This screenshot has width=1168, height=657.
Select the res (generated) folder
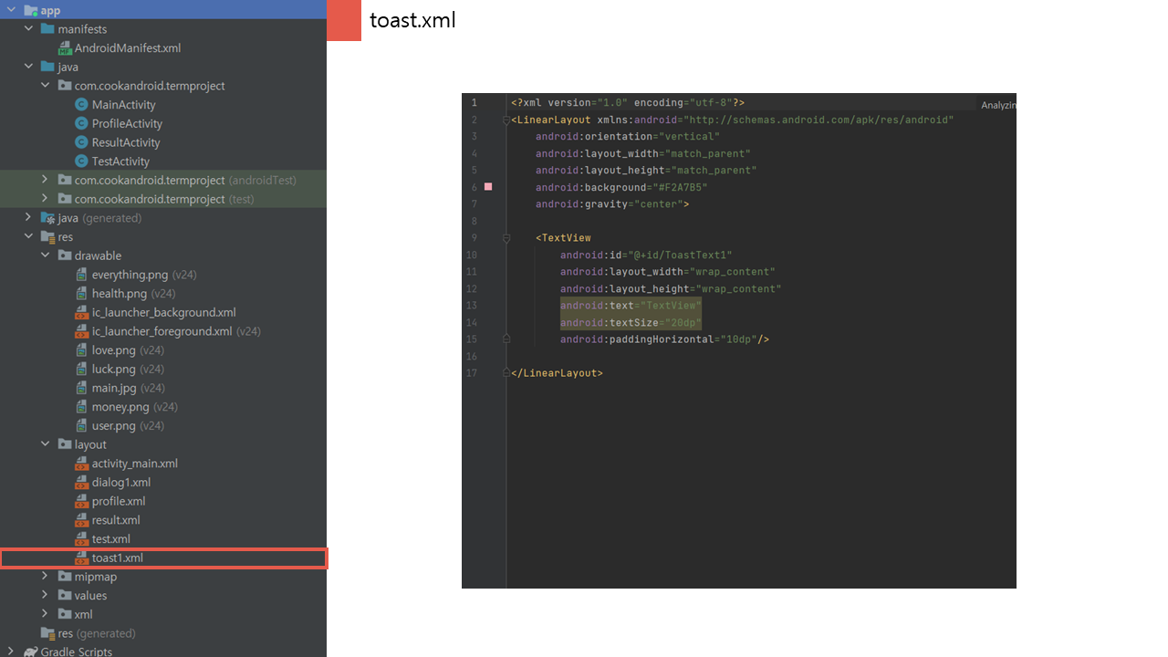[x=97, y=633]
